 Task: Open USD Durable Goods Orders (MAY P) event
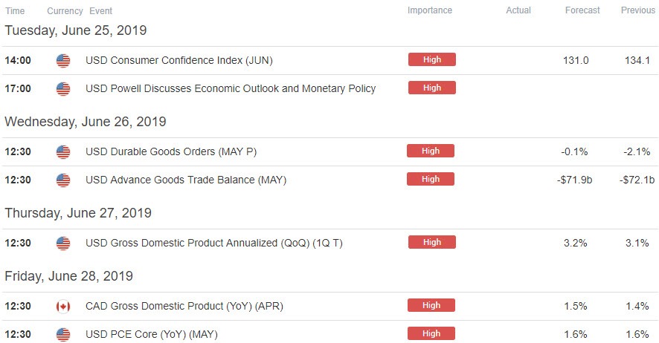[171, 151]
